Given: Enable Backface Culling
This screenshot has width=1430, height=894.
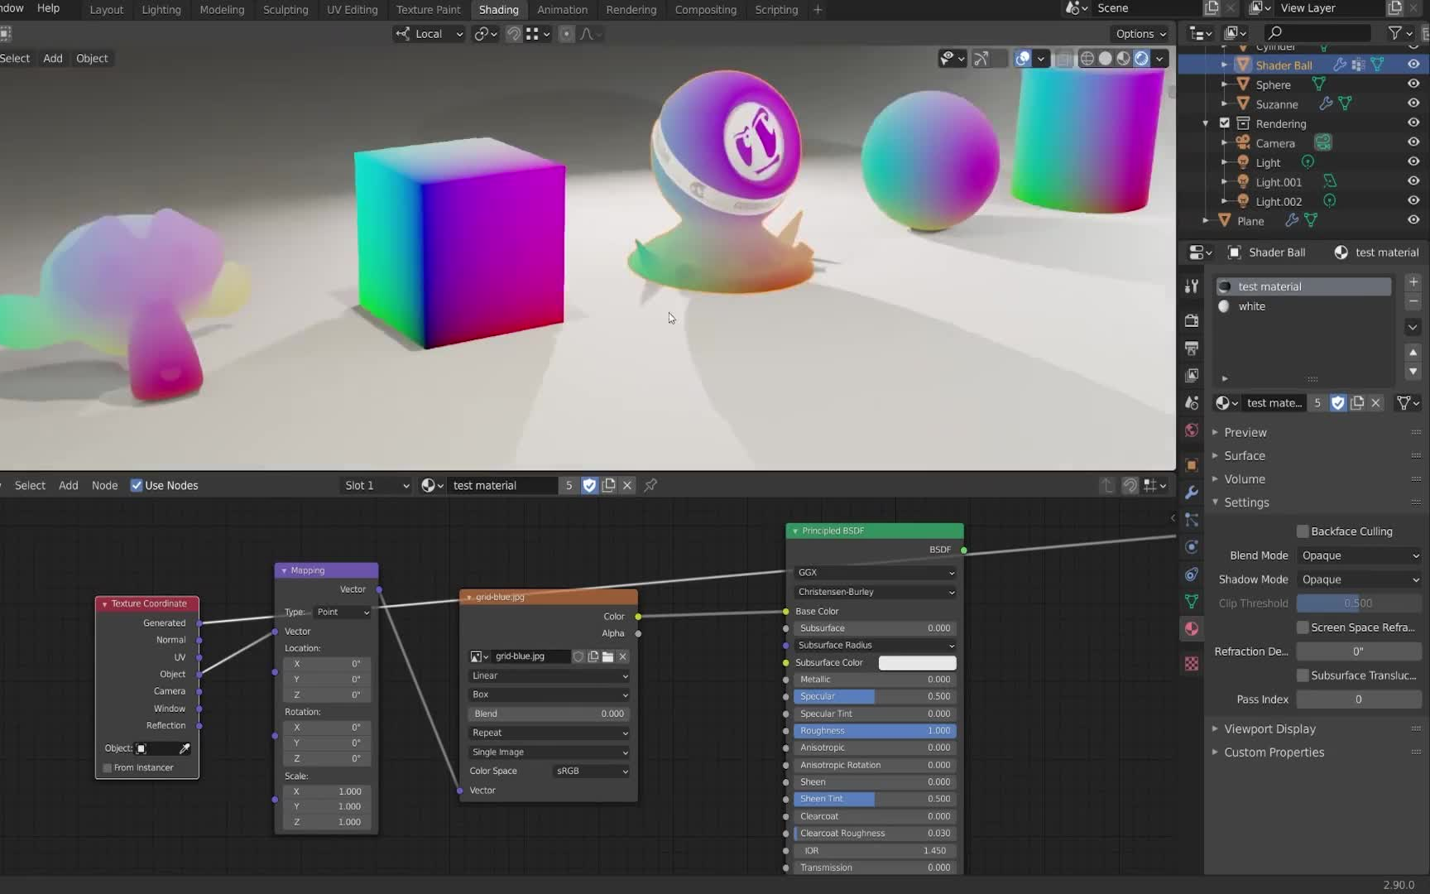Looking at the screenshot, I should pos(1303,531).
